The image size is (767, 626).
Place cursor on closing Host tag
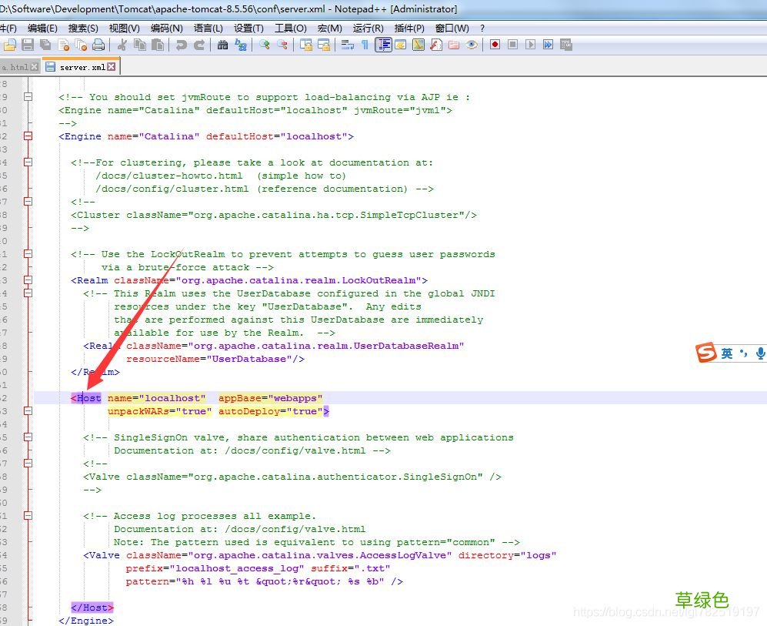point(92,608)
